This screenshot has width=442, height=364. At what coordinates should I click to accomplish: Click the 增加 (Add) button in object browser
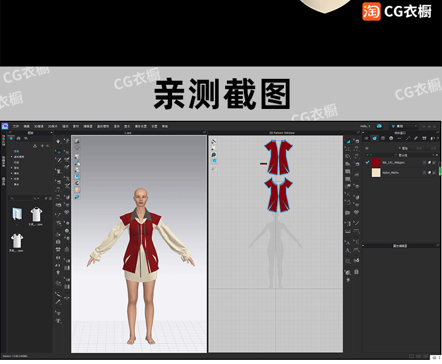(403, 149)
